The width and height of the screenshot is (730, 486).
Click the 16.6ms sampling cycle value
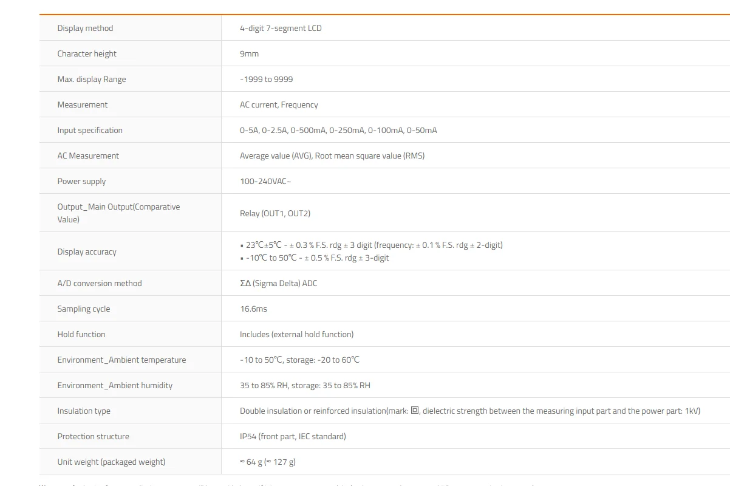pos(253,309)
